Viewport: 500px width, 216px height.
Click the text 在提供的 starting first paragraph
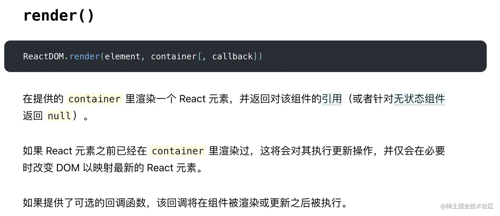point(43,99)
